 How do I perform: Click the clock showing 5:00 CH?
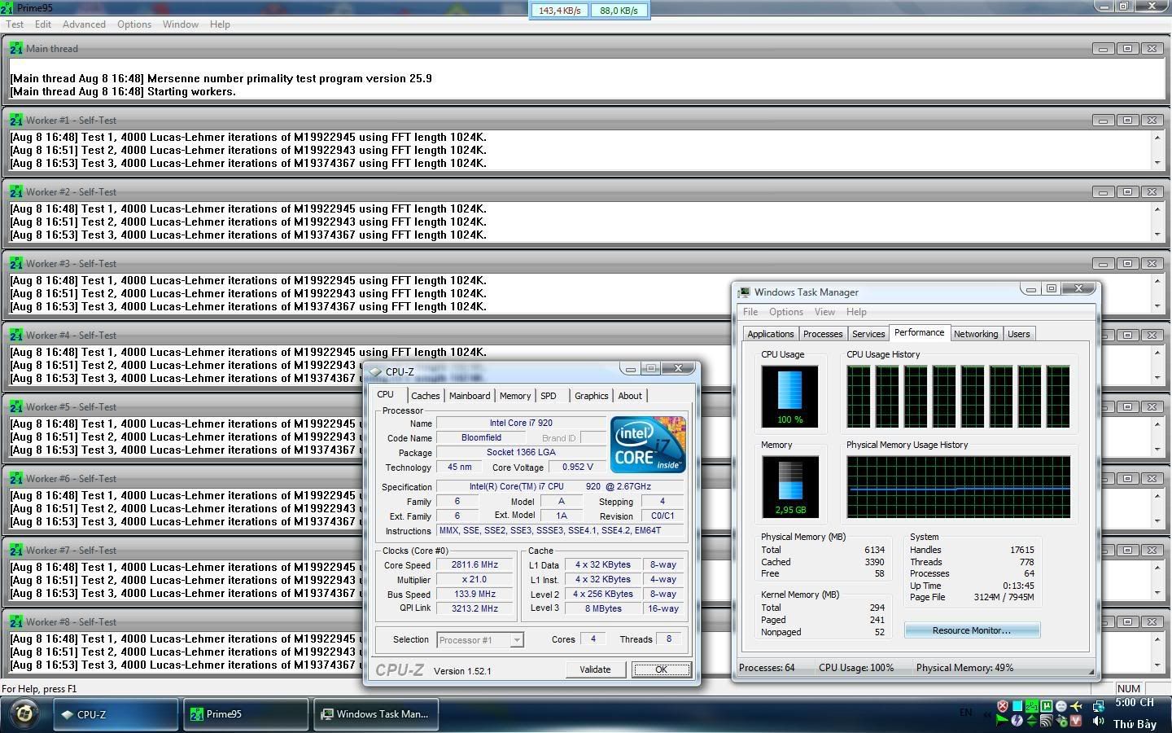coord(1135,702)
